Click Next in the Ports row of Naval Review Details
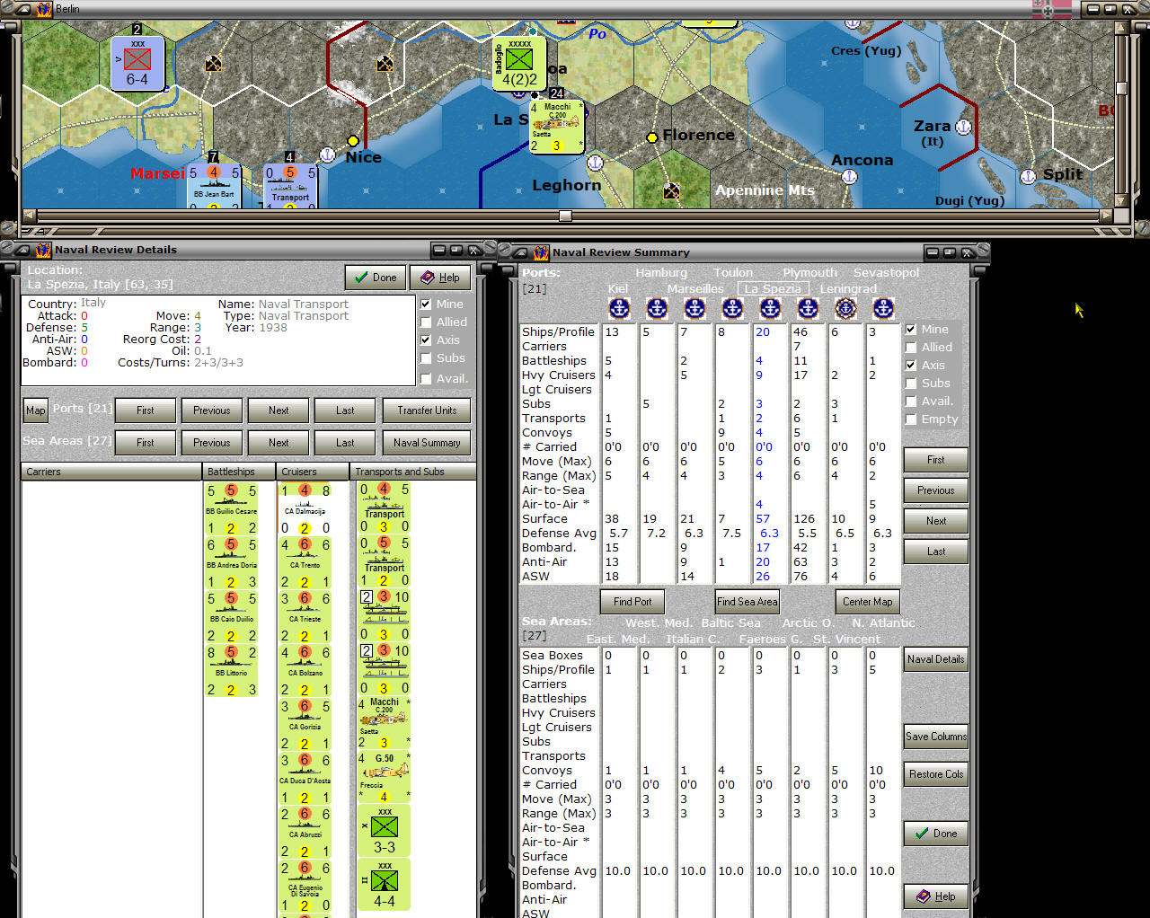The height and width of the screenshot is (918, 1150). tap(279, 410)
